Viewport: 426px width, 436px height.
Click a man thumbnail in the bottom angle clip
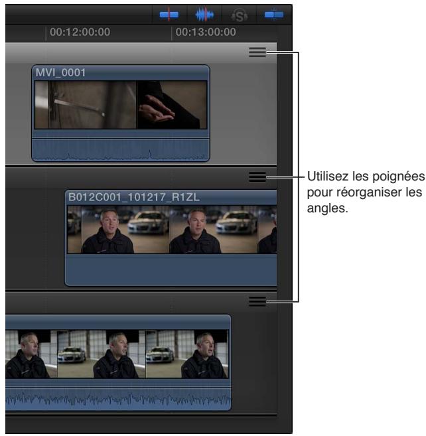coord(102,354)
